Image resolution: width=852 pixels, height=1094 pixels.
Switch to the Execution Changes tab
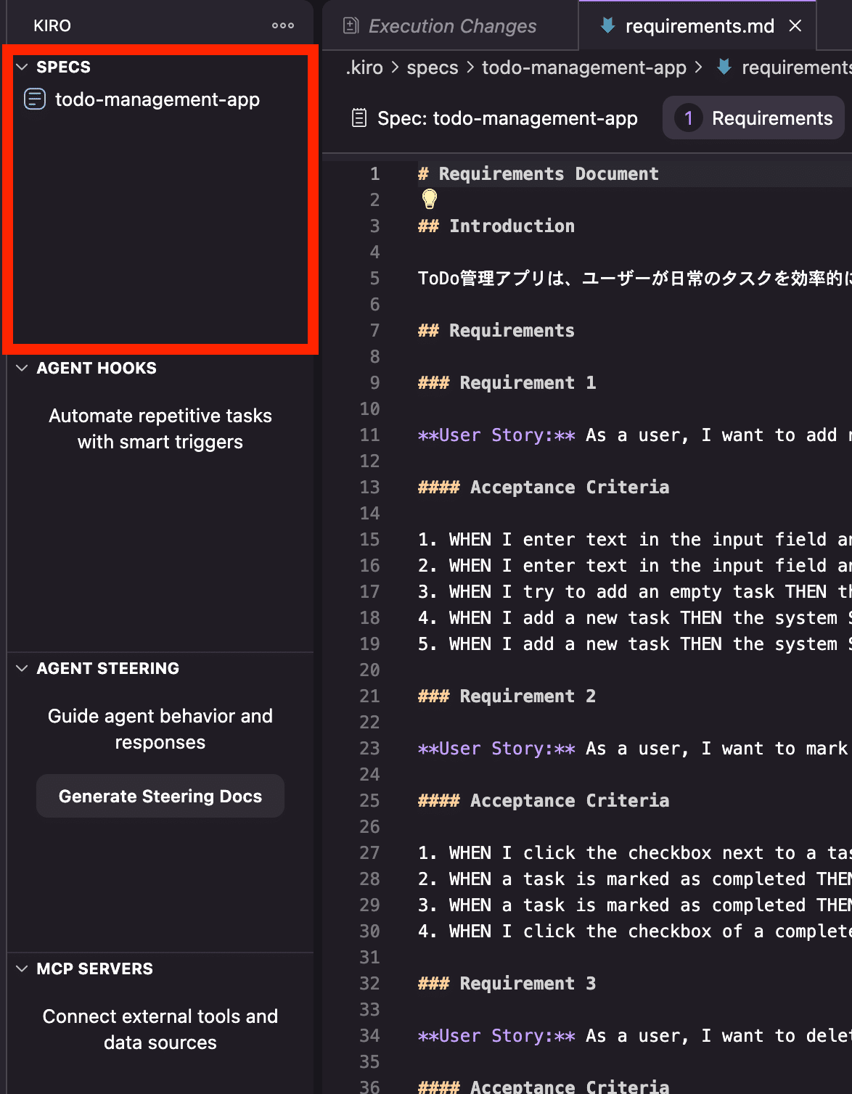(x=452, y=26)
